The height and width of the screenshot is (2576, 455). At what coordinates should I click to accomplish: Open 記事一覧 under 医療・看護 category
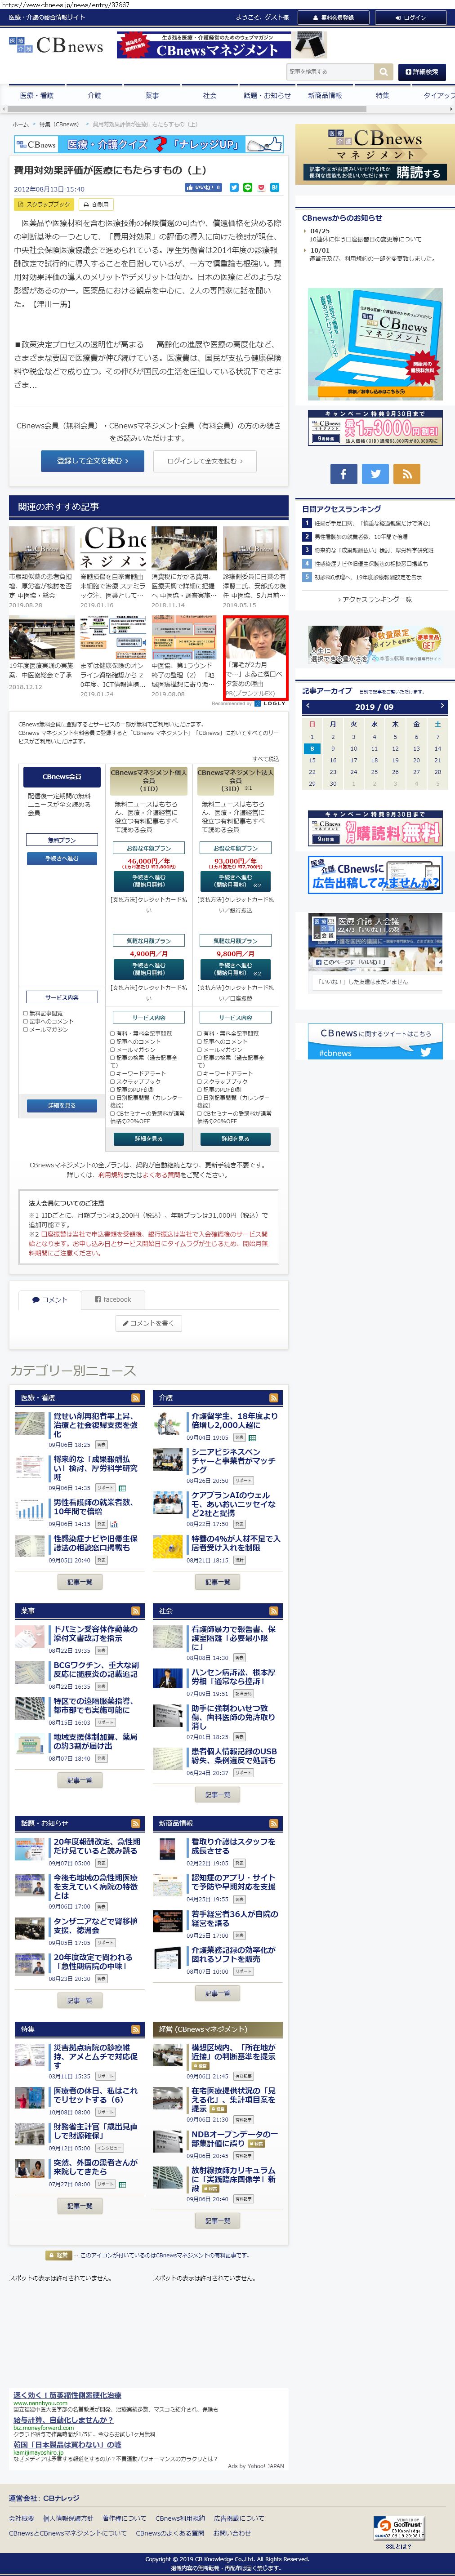point(80,1582)
